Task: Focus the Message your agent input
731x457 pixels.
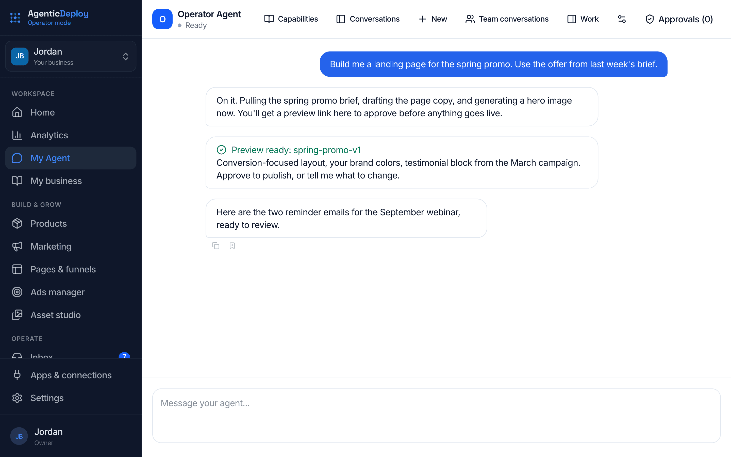Action: click(x=437, y=416)
